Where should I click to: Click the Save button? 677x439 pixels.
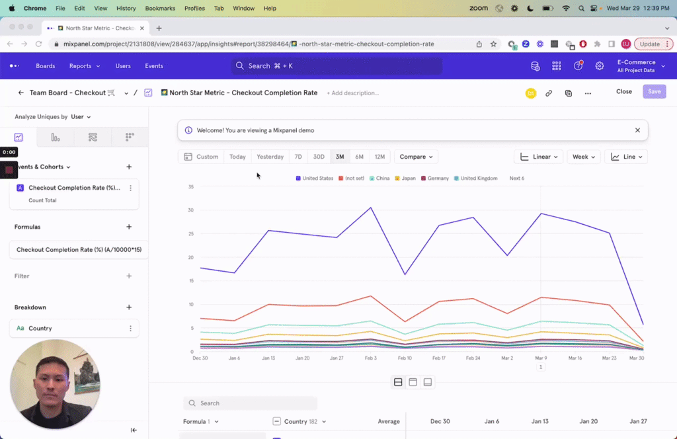[654, 92]
